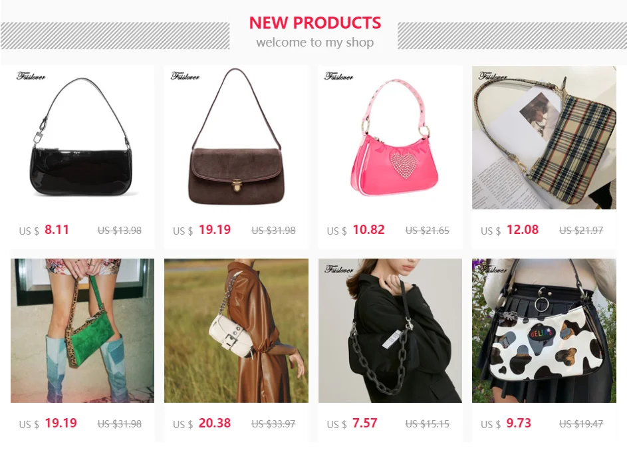Open the black patent leather shoulder bag
This screenshot has height=460, width=627.
coord(82,138)
